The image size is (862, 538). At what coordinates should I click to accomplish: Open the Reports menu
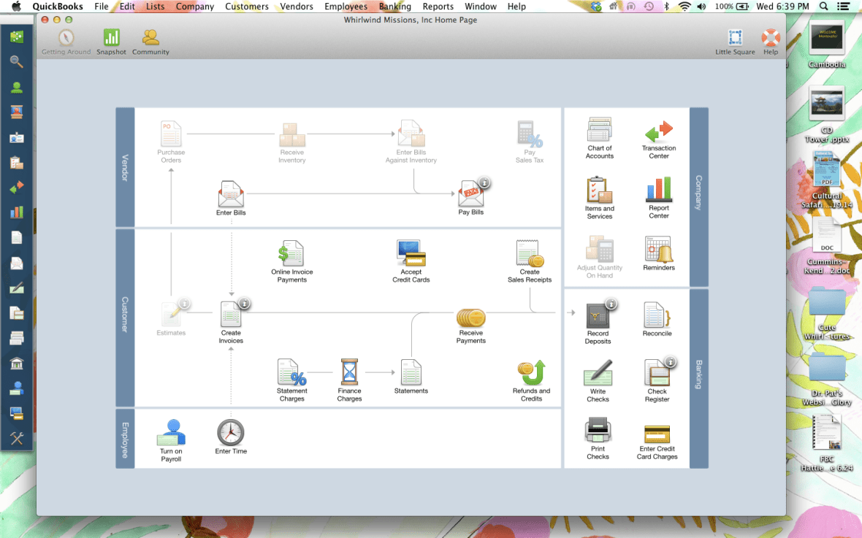pos(438,7)
